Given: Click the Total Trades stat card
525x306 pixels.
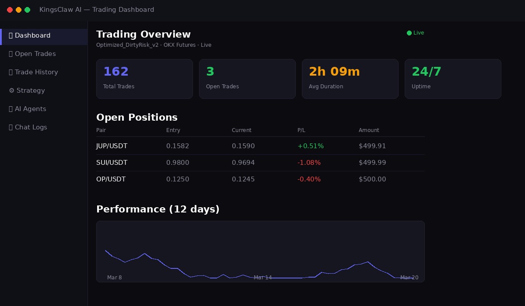Looking at the screenshot, I should [144, 79].
